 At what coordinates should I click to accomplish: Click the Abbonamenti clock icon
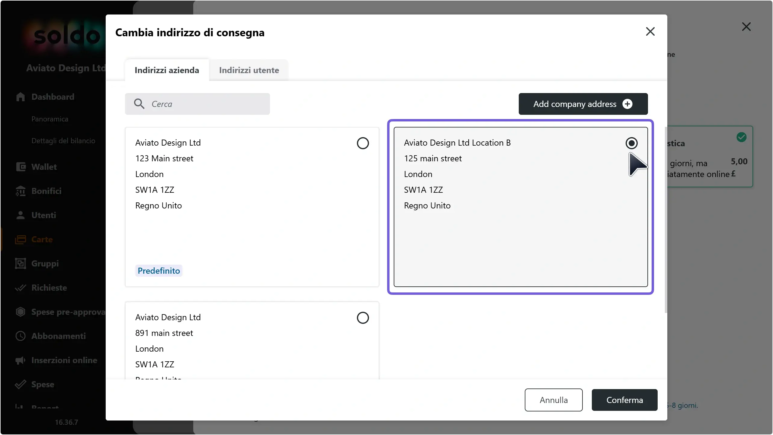(21, 336)
